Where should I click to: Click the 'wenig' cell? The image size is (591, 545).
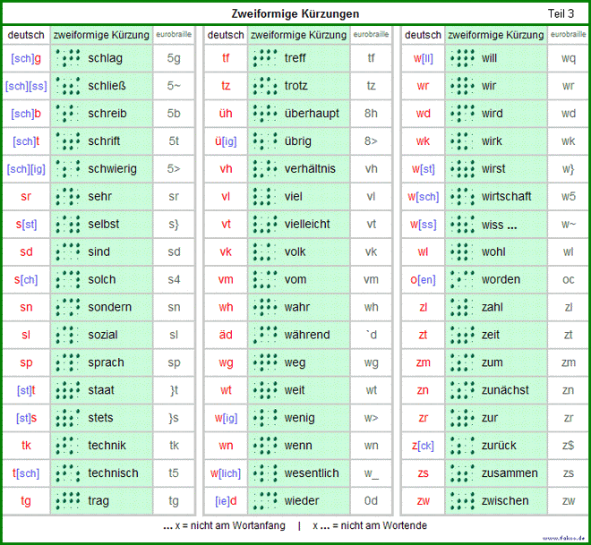click(x=299, y=418)
